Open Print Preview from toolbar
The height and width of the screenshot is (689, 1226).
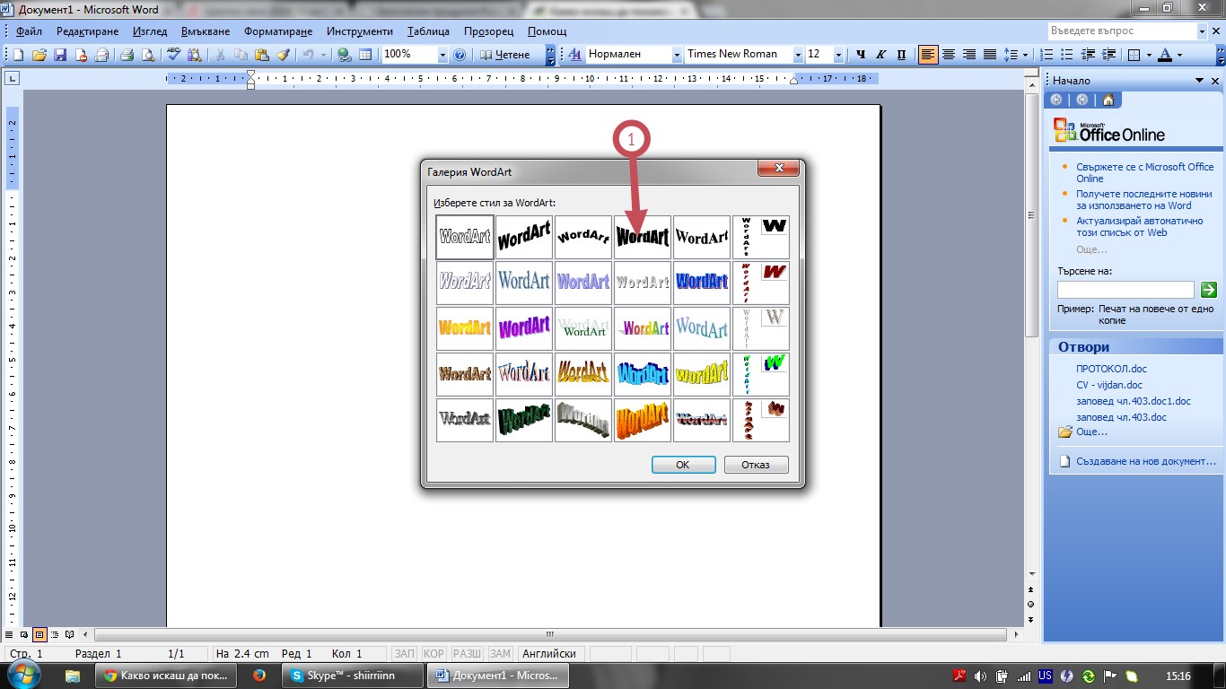[147, 55]
